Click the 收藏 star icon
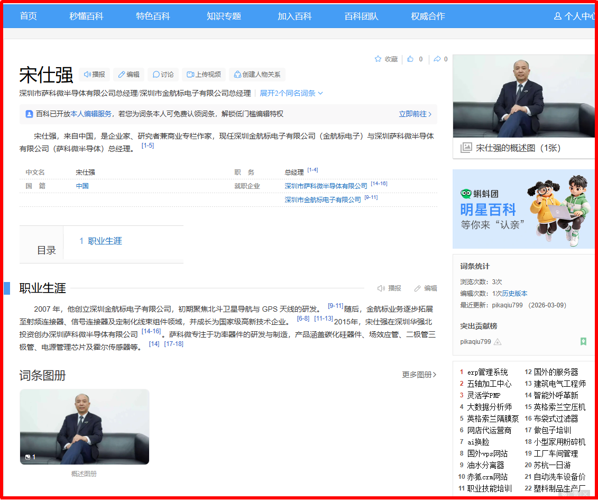Viewport: 598px width, 500px height. pos(385,59)
